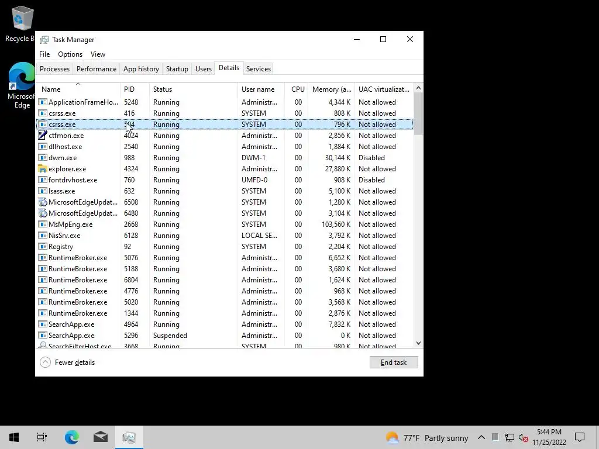This screenshot has height=449, width=599.
Task: Sort by the Status column header
Action: coord(193,89)
